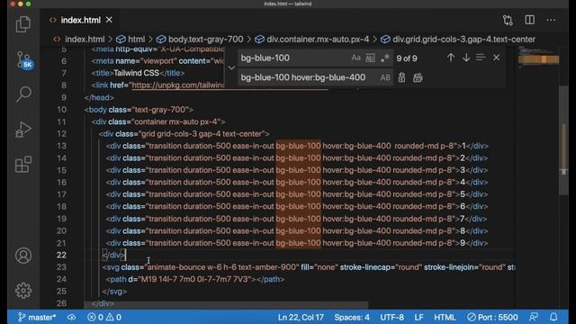Click line number 22 in the gutter
576x324 pixels.
click(x=62, y=255)
